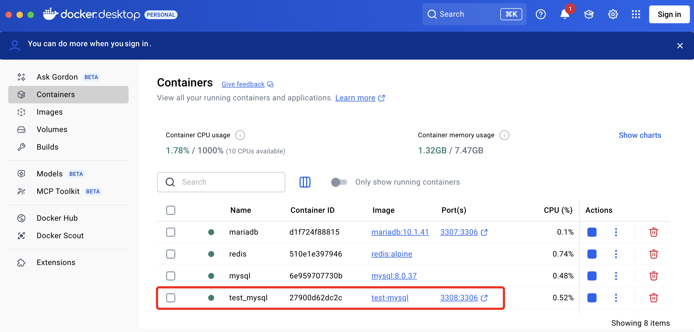Open the notifications bell icon
The width and height of the screenshot is (694, 332).
point(564,14)
